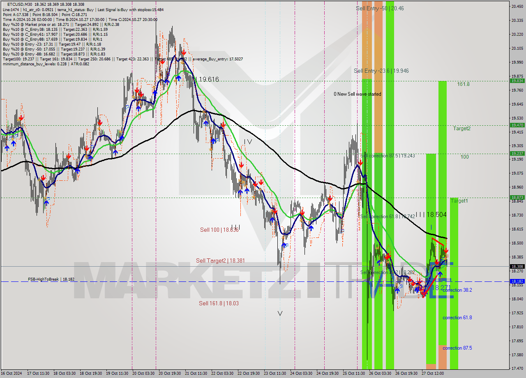Viewport: 526px width, 378px height.
Task: Click the green 18.873 price tag
Action: (x=517, y=197)
